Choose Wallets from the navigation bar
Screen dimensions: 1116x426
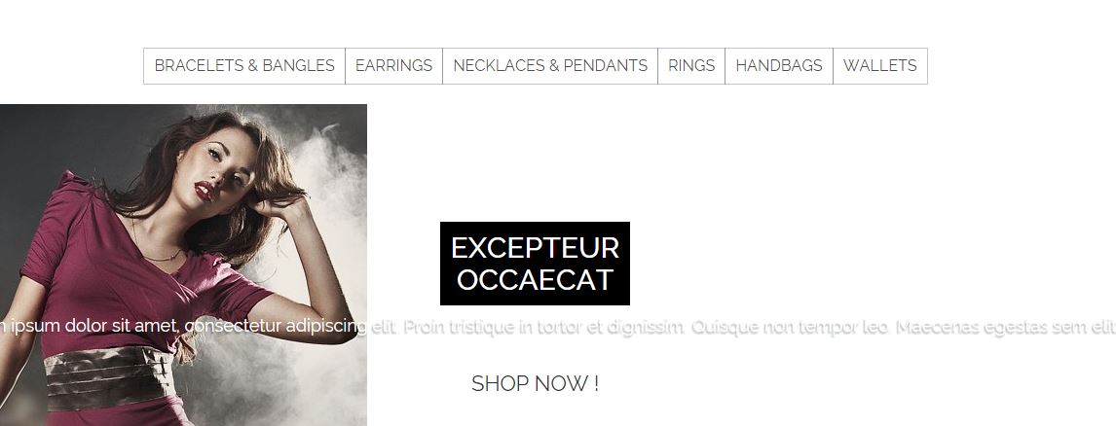click(x=879, y=66)
